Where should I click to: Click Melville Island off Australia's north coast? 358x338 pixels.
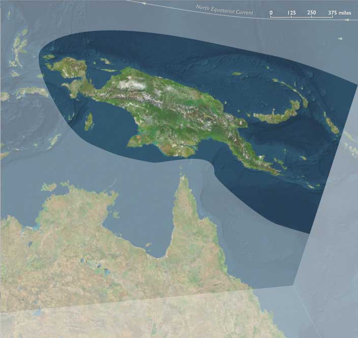pos(49,187)
